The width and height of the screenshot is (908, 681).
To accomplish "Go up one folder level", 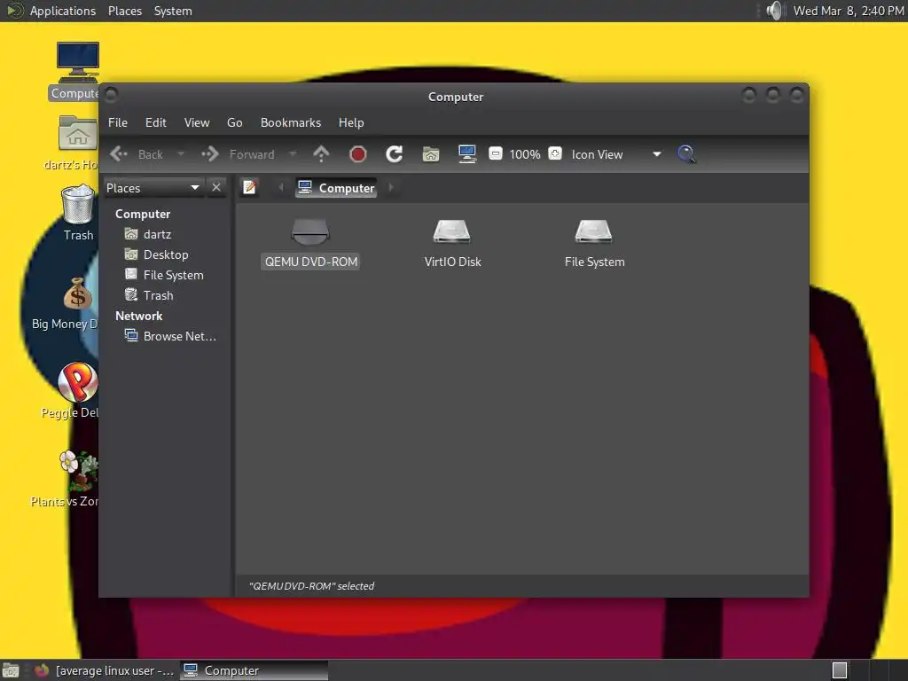I will (x=321, y=154).
